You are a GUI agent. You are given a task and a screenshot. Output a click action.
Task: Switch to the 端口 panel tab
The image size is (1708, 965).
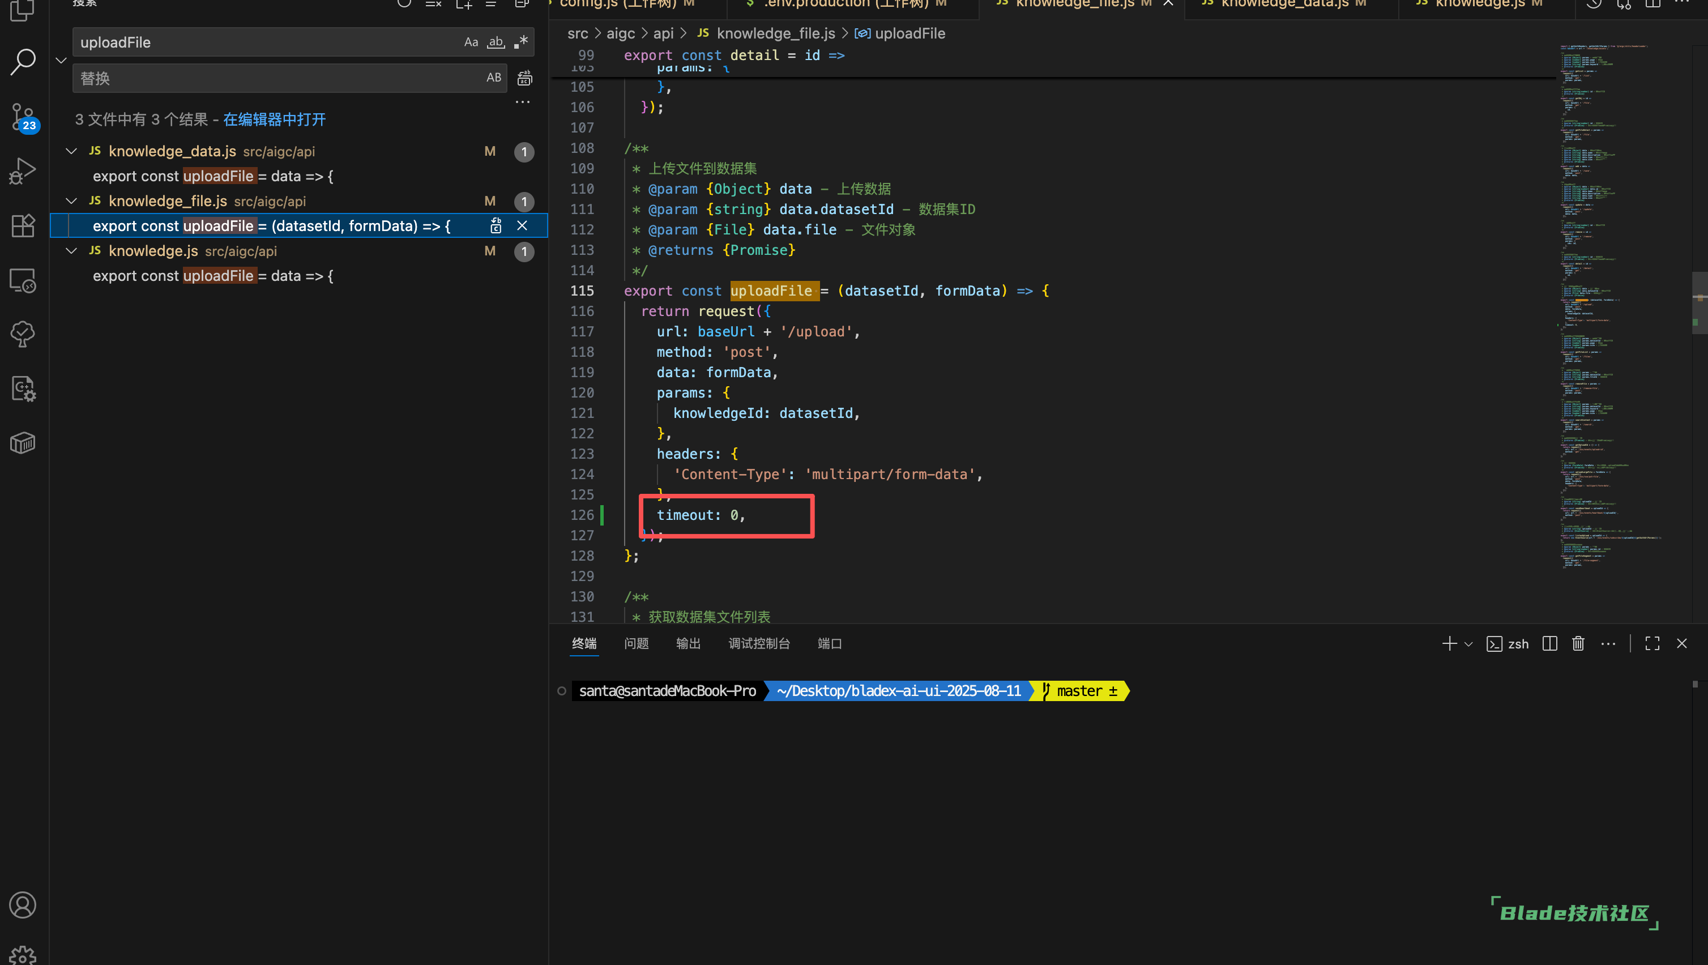pos(830,643)
